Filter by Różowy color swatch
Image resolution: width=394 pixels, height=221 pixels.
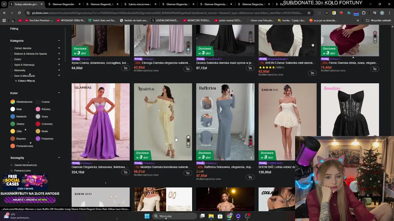[38, 109]
